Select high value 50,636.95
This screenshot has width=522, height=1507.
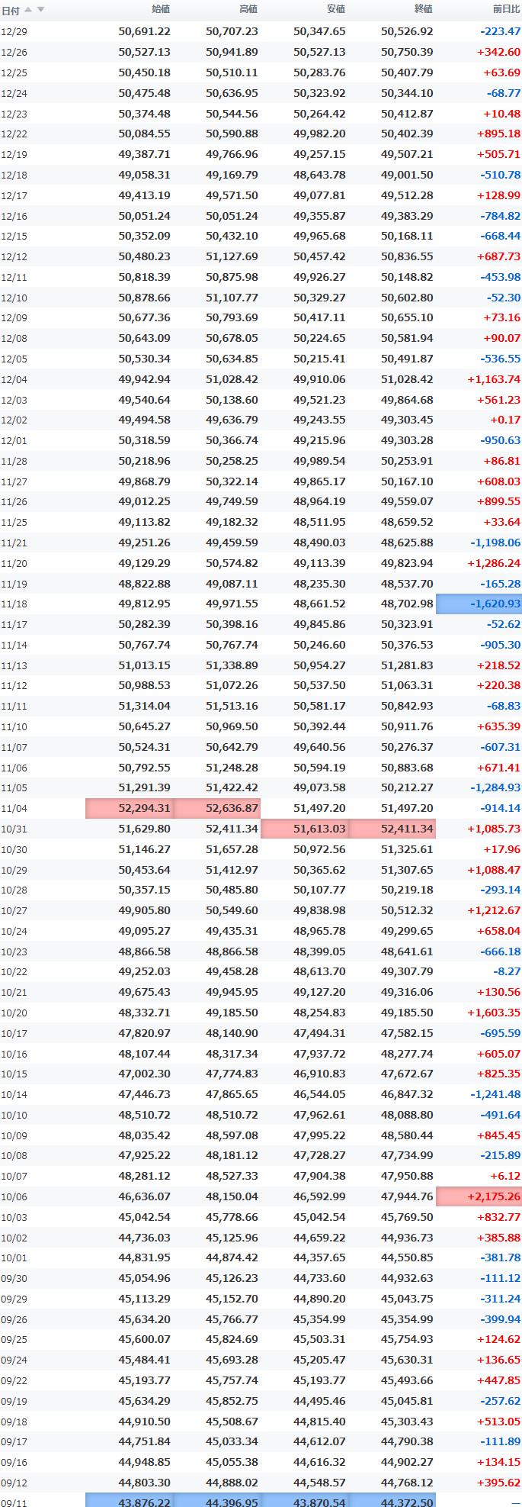click(x=232, y=93)
